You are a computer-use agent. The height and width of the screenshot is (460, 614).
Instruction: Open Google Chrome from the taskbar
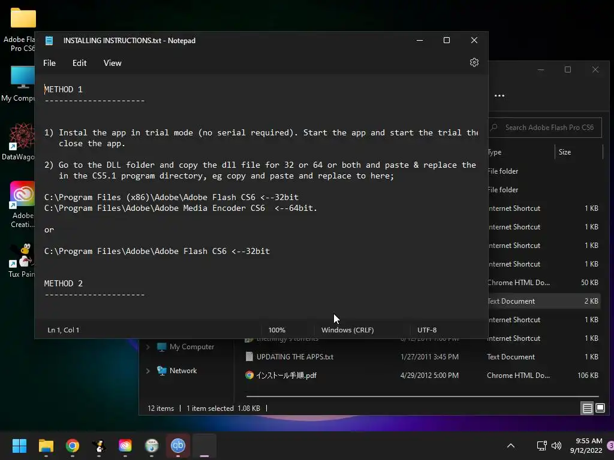(72, 446)
